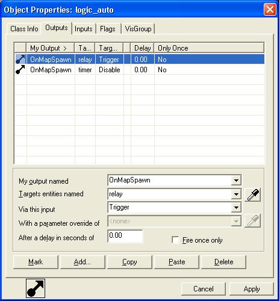
Task: Open the Targets entities named dropdown arrow
Action: pyautogui.click(x=236, y=194)
